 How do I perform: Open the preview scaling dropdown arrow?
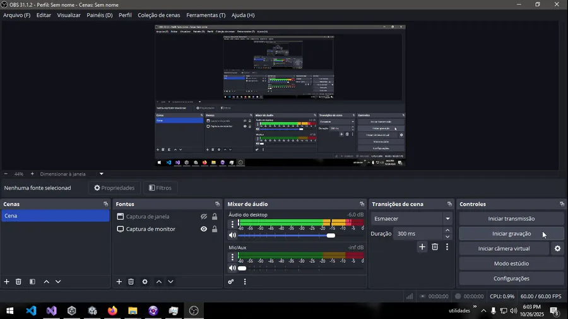pyautogui.click(x=102, y=174)
